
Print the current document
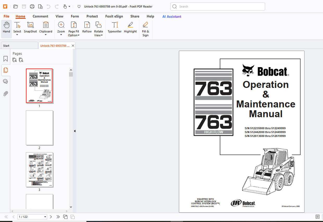tap(32, 6)
